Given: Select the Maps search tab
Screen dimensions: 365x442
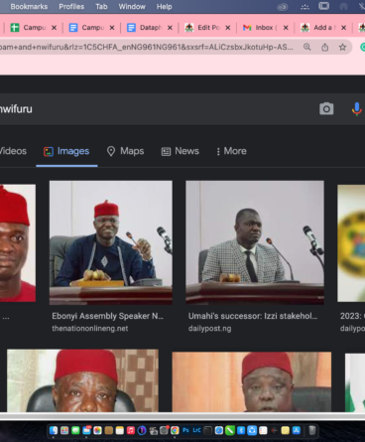Looking at the screenshot, I should (125, 151).
